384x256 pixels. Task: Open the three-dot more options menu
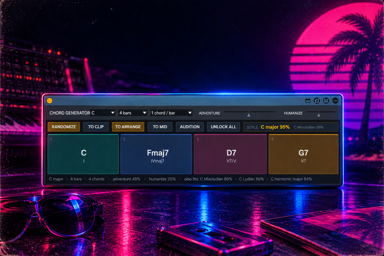click(x=335, y=100)
